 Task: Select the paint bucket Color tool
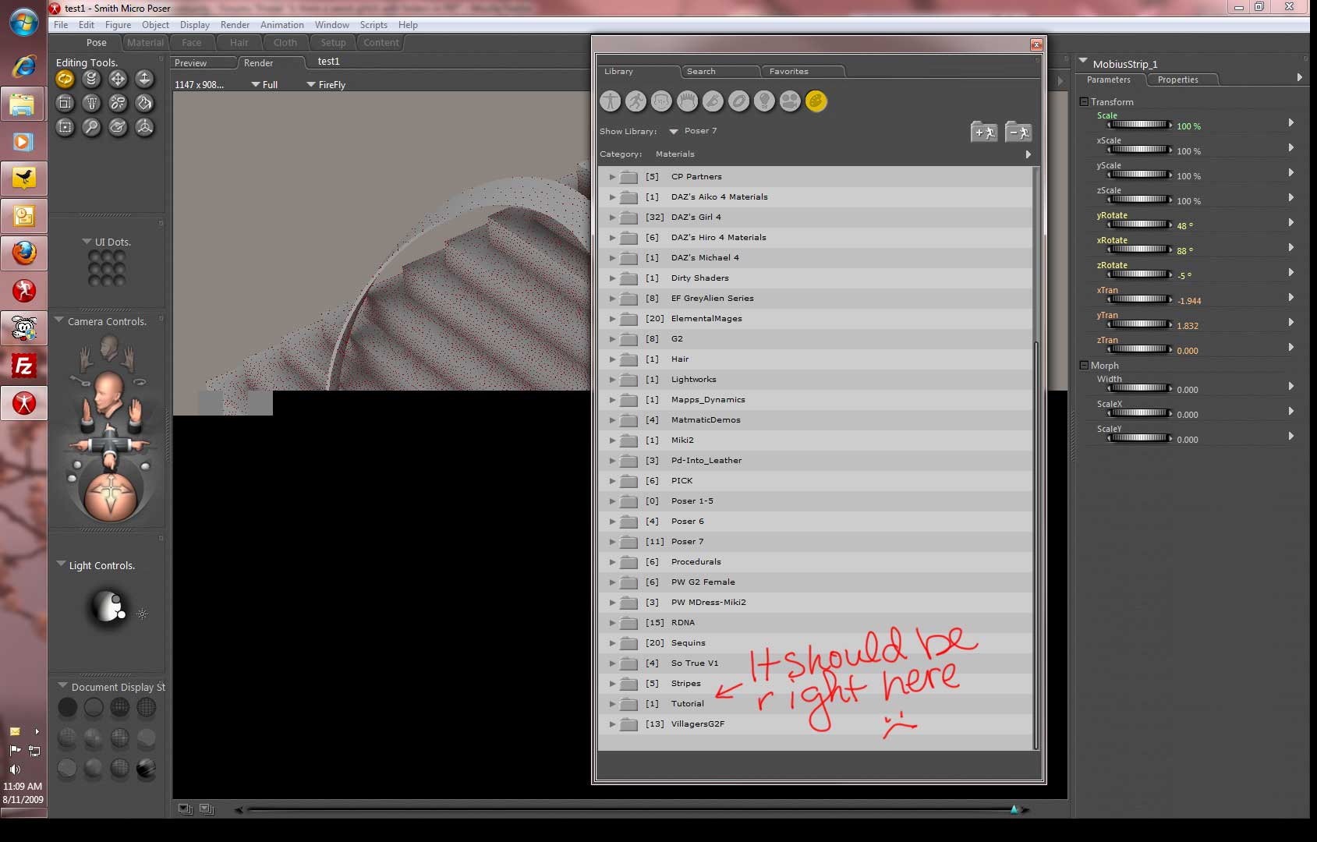[x=144, y=103]
